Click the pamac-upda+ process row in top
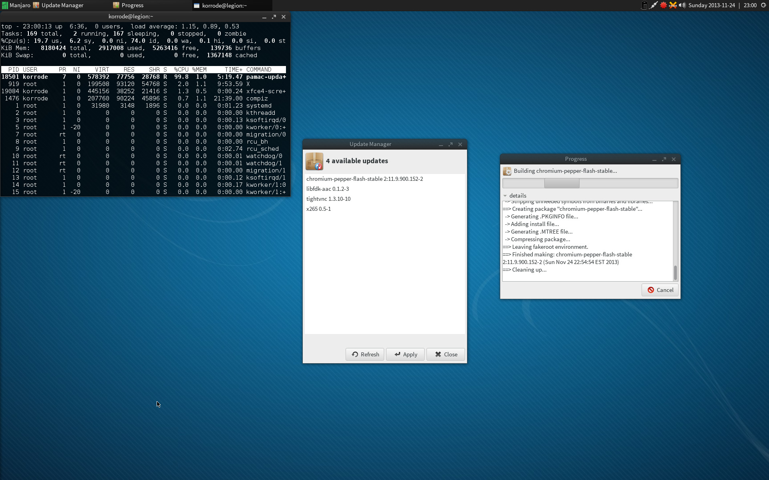 click(x=144, y=77)
